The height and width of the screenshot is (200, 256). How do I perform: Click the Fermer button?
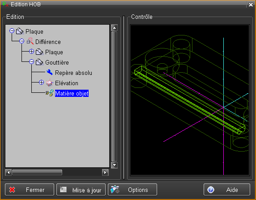tap(30, 190)
